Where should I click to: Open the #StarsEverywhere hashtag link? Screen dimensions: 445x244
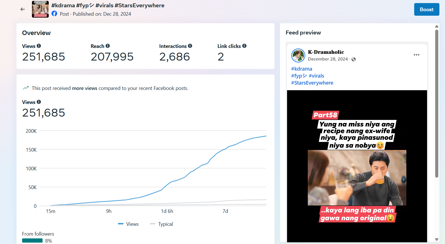click(x=312, y=83)
